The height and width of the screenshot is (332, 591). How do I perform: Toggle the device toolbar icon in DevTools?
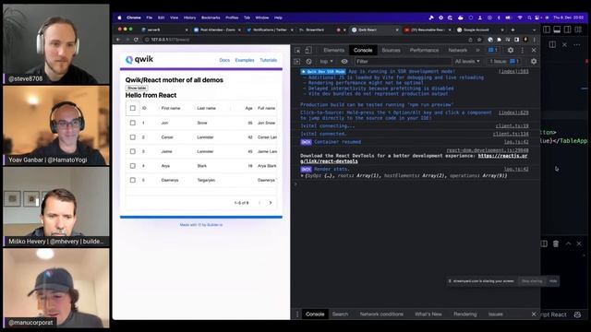click(x=308, y=50)
